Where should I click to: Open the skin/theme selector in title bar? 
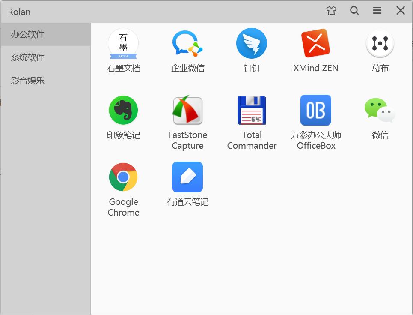tap(331, 11)
